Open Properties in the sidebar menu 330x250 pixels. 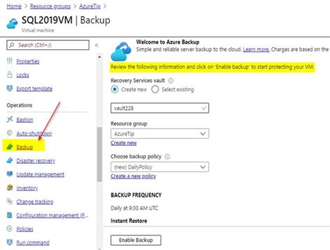point(28,61)
